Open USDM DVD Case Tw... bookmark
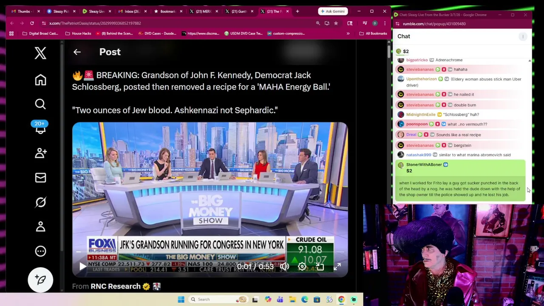Viewport: 544px width, 306px height. tap(244, 34)
